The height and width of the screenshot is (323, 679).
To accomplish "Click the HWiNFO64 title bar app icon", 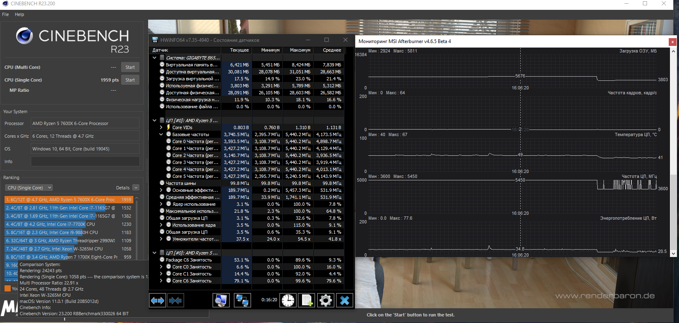I will (x=155, y=40).
